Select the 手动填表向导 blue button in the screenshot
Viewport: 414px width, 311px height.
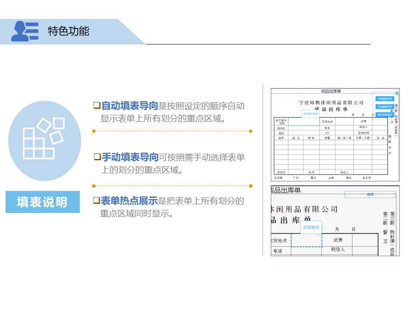tap(385, 106)
